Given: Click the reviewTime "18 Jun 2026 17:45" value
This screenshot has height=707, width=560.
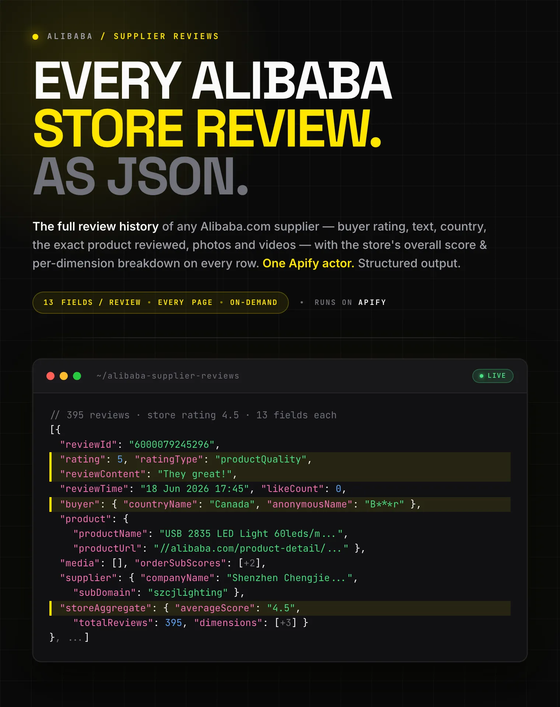Looking at the screenshot, I should (x=195, y=489).
